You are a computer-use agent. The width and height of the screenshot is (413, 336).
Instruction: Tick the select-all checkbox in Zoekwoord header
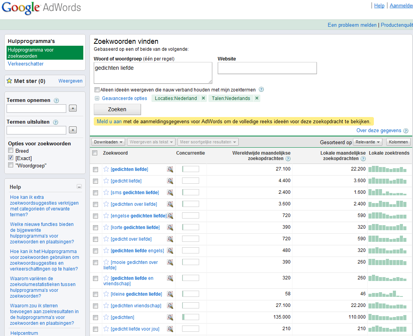pos(95,153)
